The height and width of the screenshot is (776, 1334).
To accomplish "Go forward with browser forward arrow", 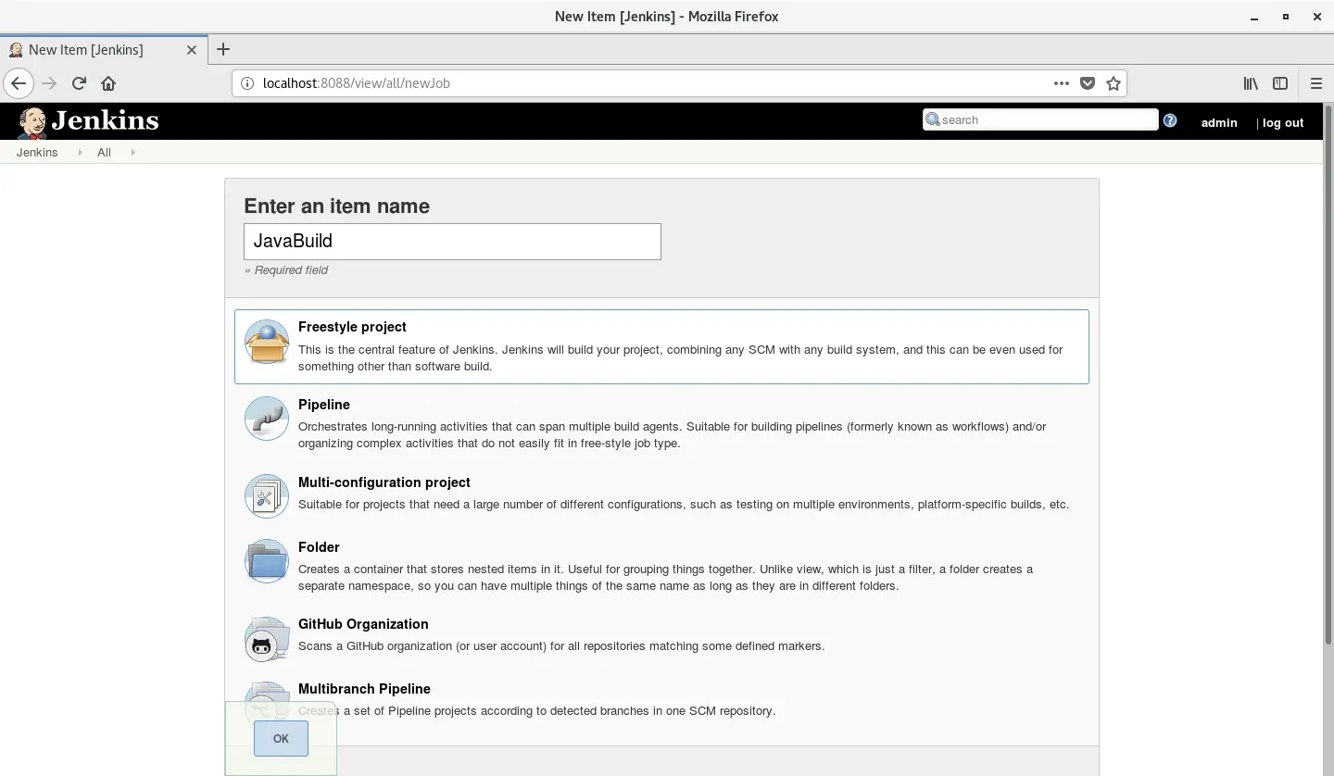I will 49,83.
